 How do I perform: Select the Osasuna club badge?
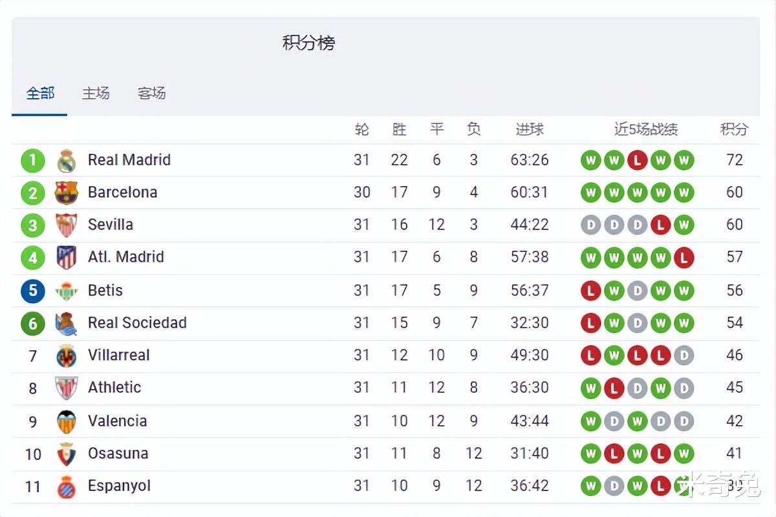point(67,454)
